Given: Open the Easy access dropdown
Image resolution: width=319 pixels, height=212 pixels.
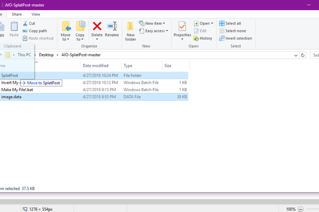Looking at the screenshot, I should pyautogui.click(x=155, y=31).
